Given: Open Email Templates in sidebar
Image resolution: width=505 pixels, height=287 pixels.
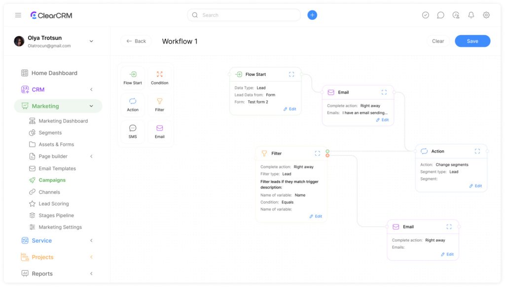Looking at the screenshot, I should (x=57, y=168).
